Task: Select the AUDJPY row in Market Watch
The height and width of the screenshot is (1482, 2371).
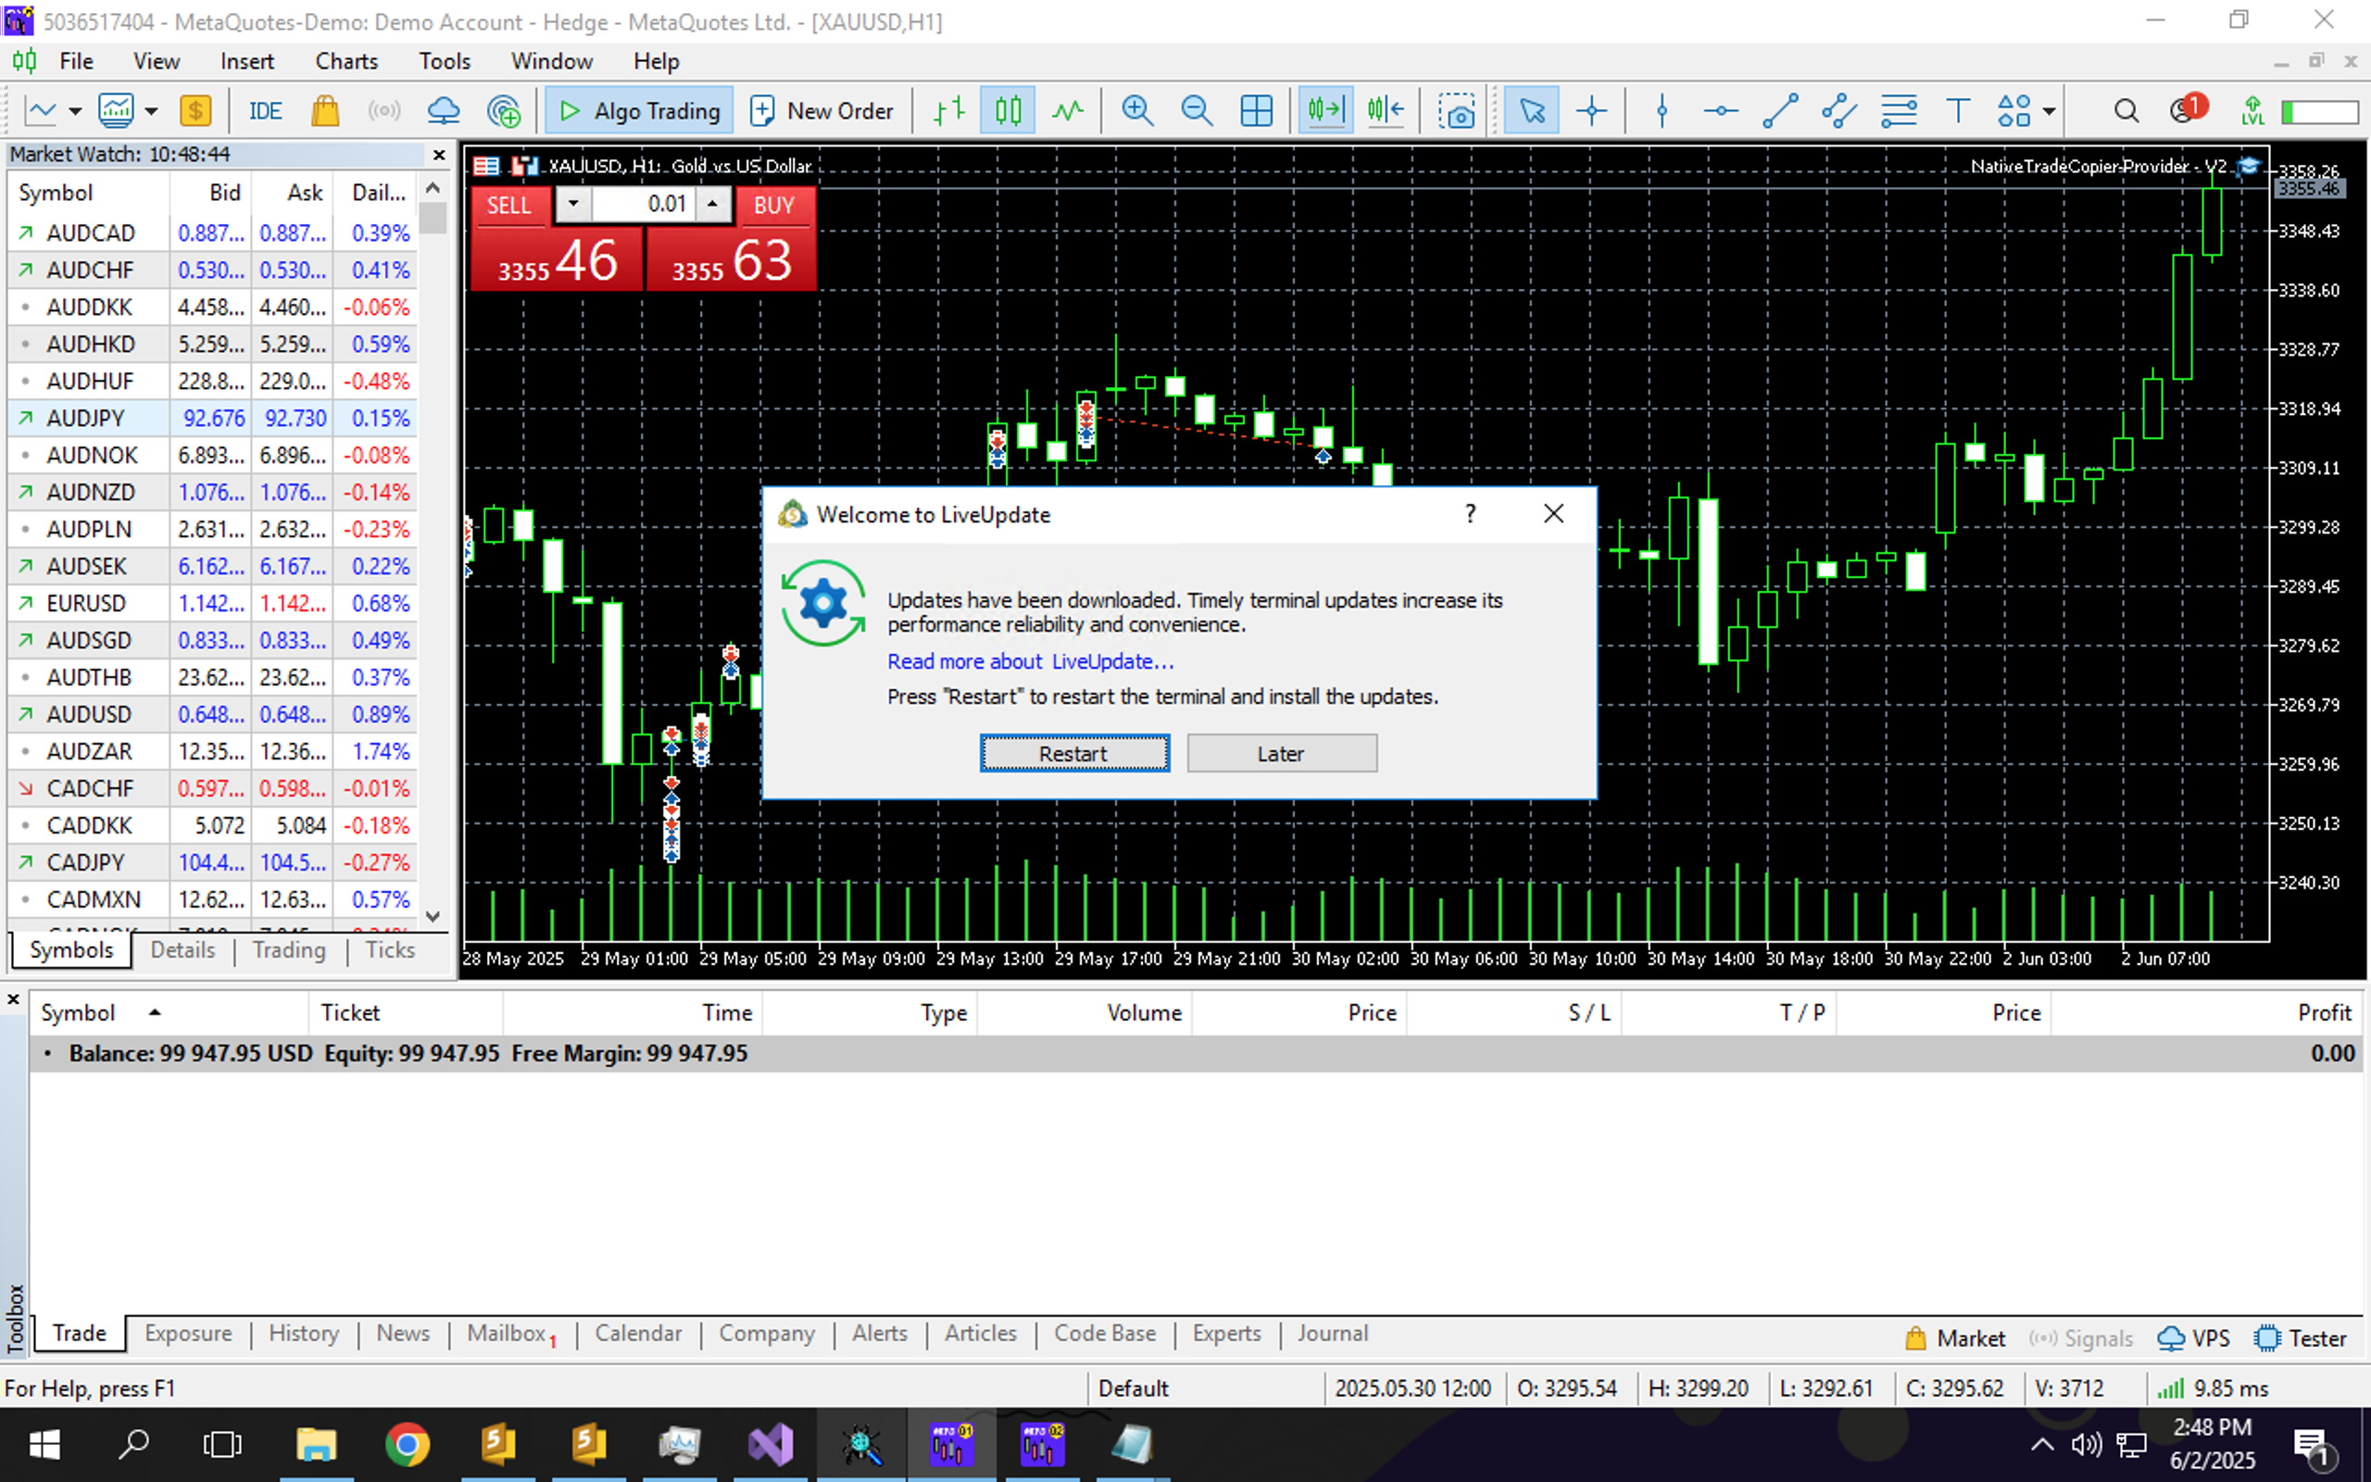Action: coord(213,418)
